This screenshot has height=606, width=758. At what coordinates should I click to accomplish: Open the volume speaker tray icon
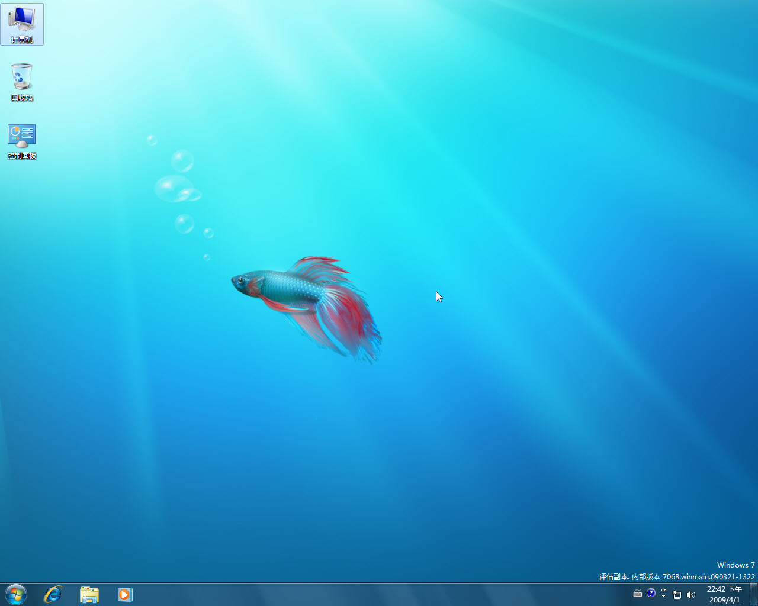[691, 595]
